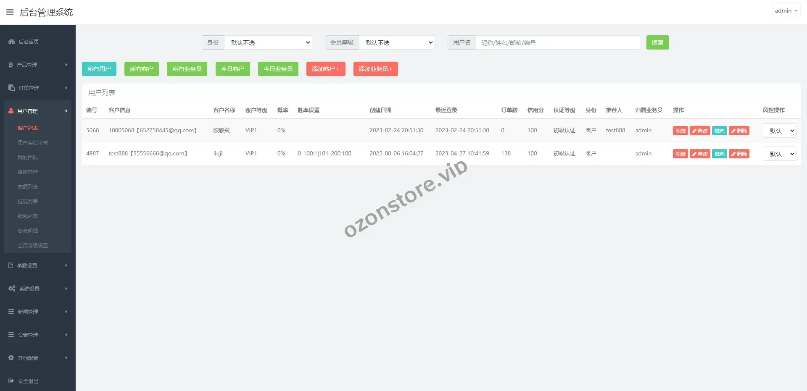Viewport: 807px width, 391px height.
Task: Open the 后台首页 dashboard icon
Action: click(x=11, y=42)
